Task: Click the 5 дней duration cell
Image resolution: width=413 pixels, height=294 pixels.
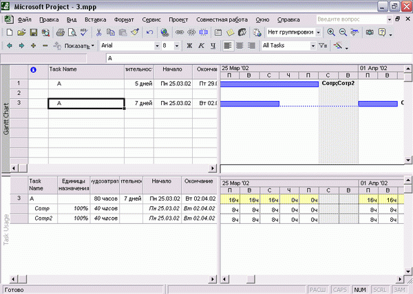Action: (x=139, y=84)
